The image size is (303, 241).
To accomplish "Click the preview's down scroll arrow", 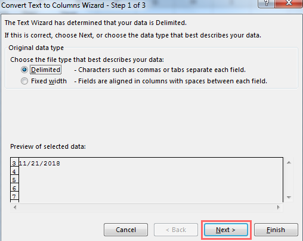I will (289, 198).
